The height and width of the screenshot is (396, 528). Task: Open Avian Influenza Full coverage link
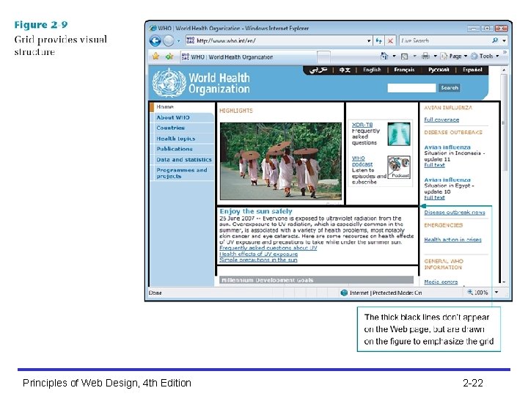pos(441,120)
